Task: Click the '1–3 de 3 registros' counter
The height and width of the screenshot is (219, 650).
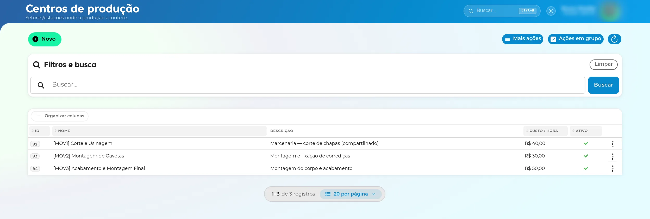Action: click(x=293, y=194)
